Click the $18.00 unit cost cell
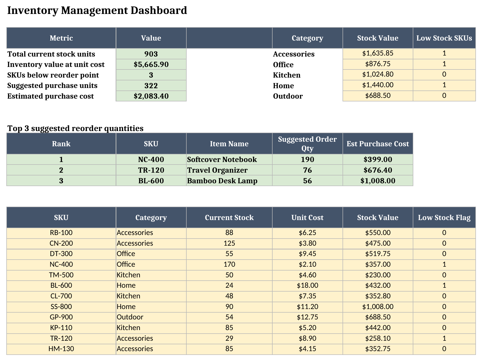This screenshot has height=361, width=482. [307, 285]
